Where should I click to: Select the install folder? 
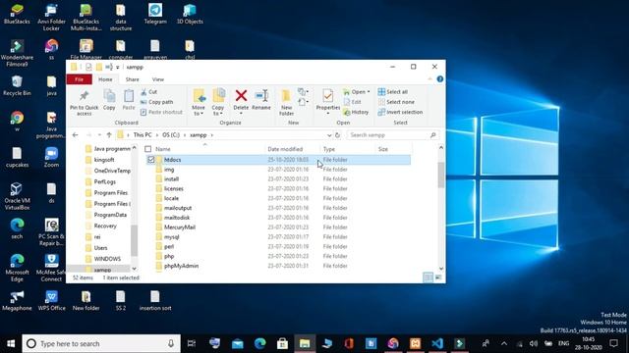coord(171,179)
